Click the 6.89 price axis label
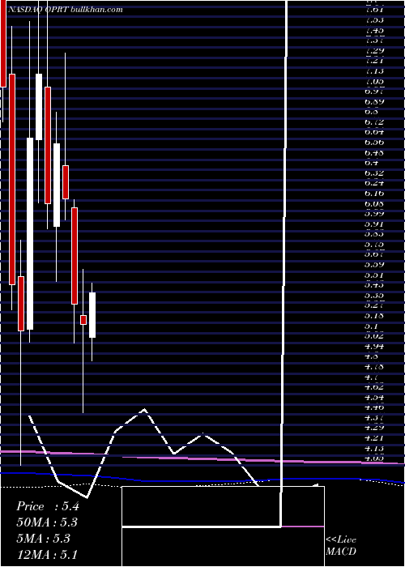Viewport: 405px width, 567px height. click(x=374, y=101)
